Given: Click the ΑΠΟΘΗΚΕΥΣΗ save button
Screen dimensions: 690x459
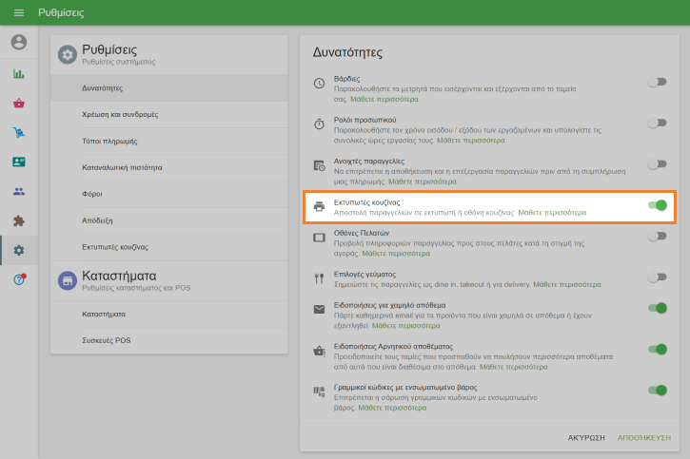Looking at the screenshot, I should coord(646,438).
